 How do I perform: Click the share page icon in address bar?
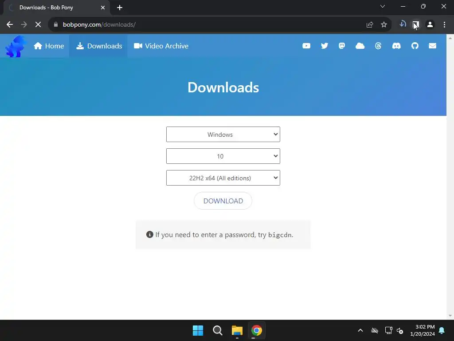pos(370,25)
